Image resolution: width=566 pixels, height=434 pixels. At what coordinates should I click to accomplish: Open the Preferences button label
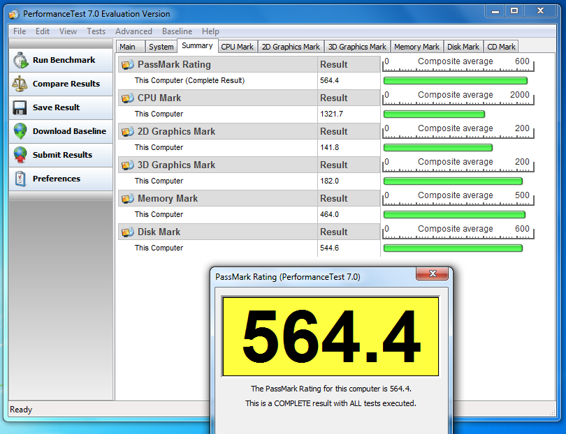(57, 179)
